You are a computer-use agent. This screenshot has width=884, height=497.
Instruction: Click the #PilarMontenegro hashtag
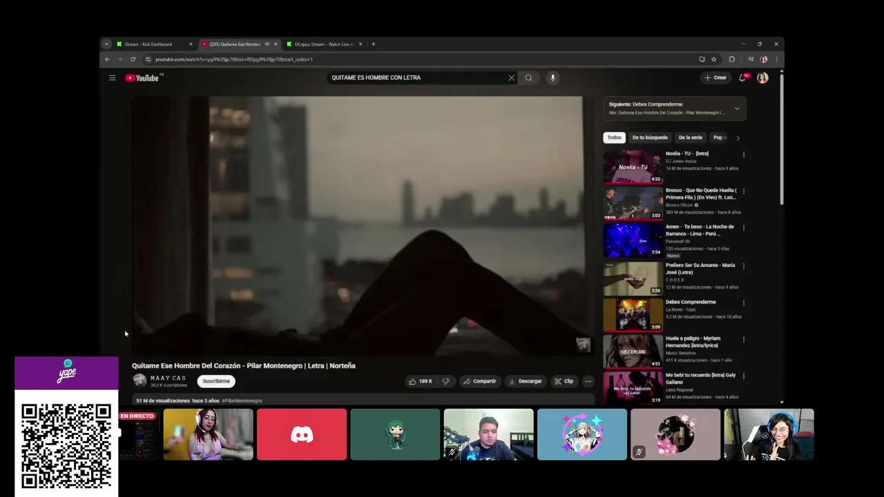pos(242,400)
